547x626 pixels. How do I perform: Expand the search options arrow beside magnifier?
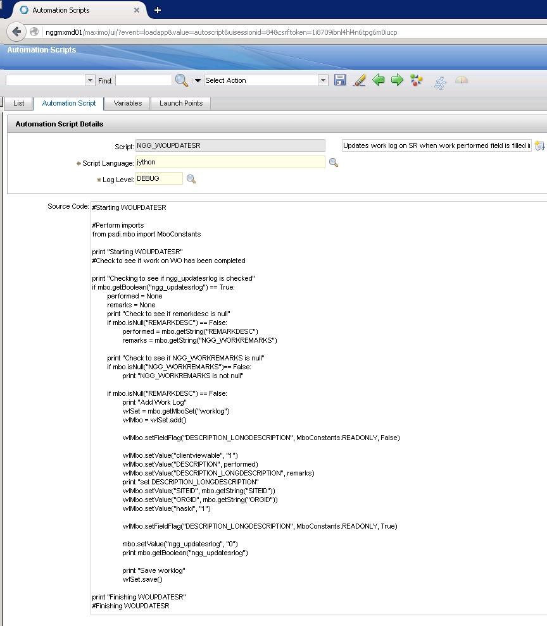[x=198, y=81]
